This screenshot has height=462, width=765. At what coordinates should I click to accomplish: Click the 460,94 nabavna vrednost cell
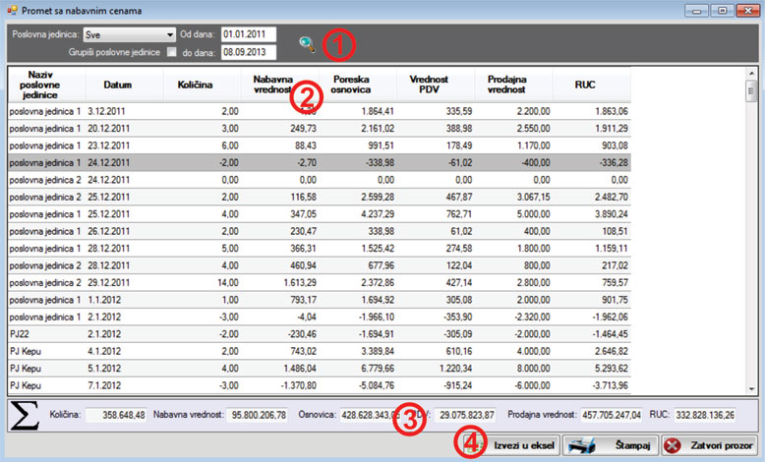pyautogui.click(x=280, y=265)
